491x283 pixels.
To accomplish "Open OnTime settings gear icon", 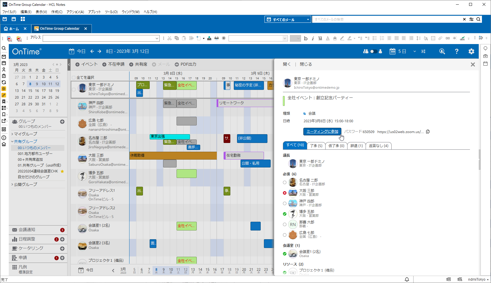I will [471, 51].
